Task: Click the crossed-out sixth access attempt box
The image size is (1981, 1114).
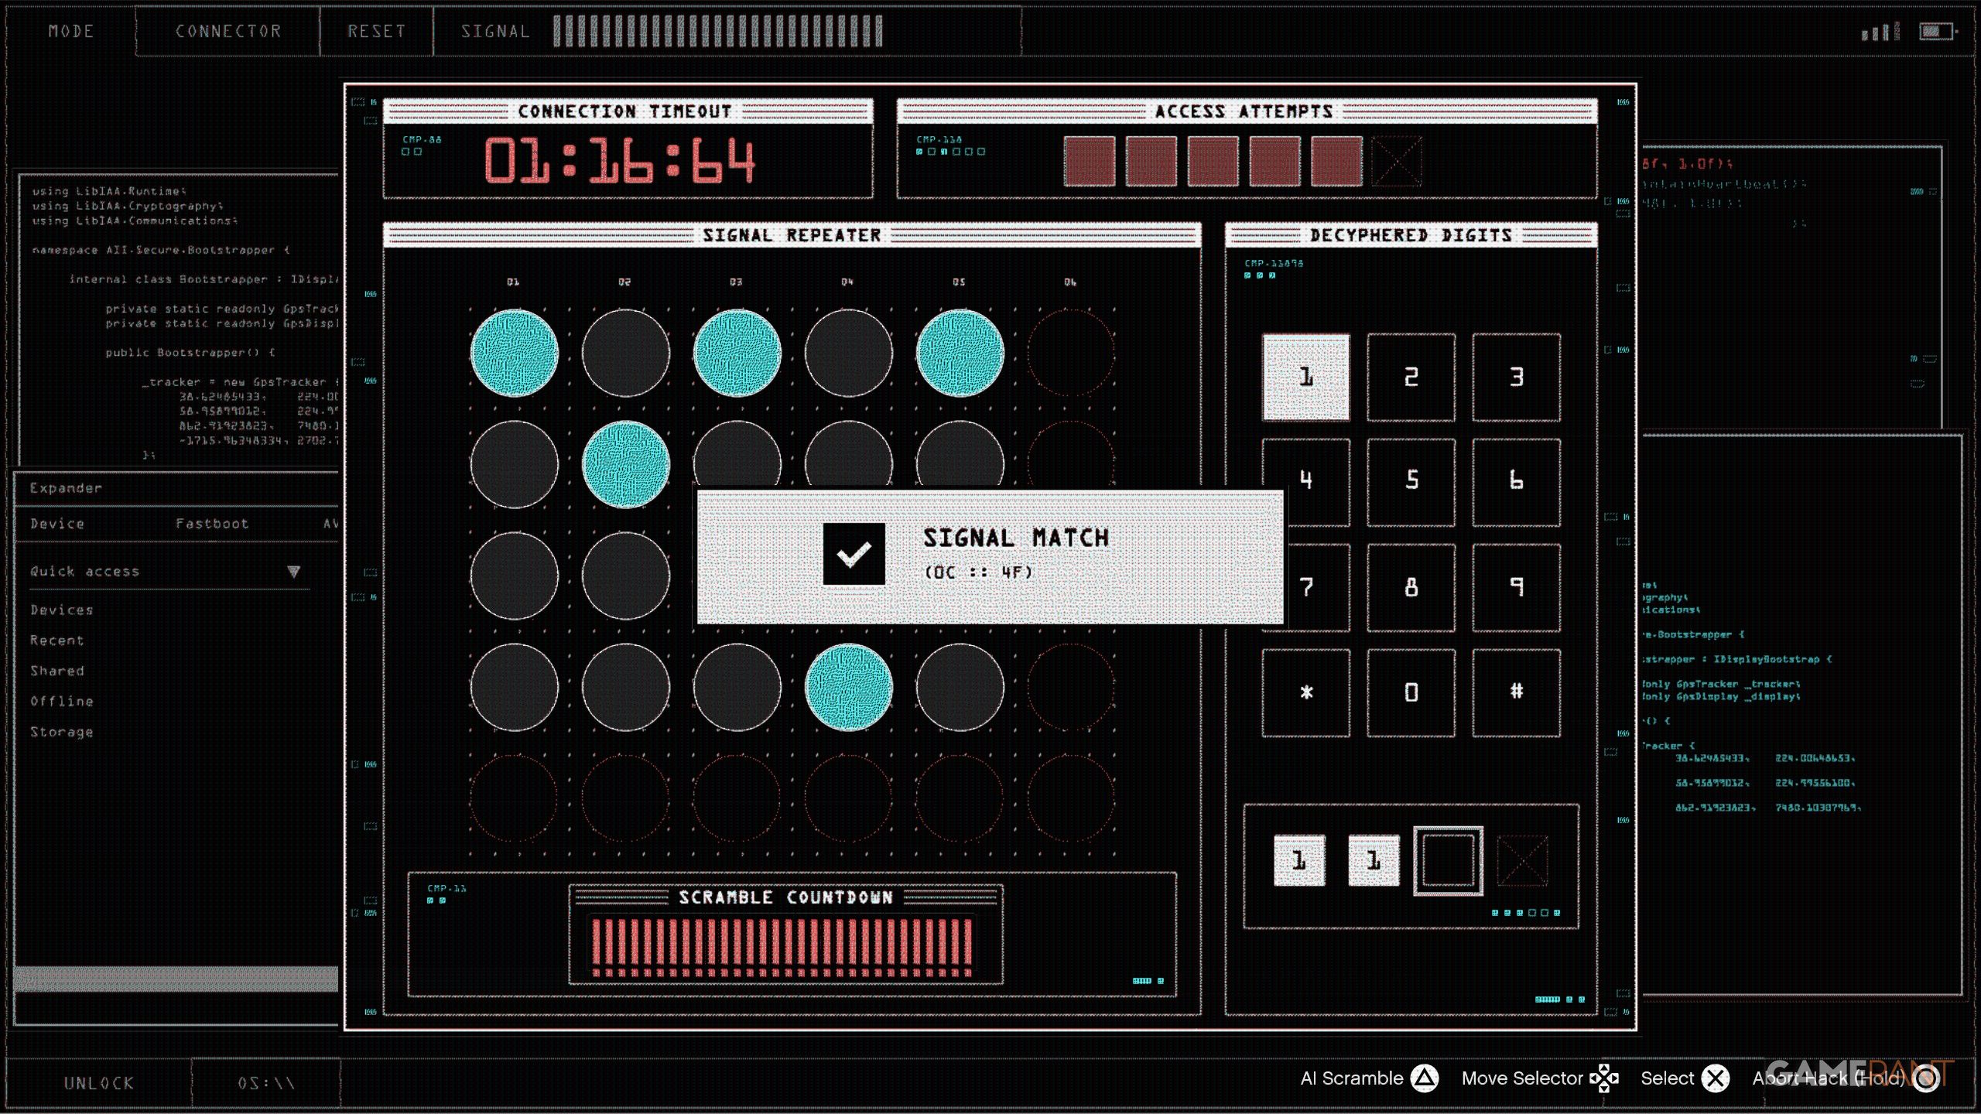Action: point(1397,162)
